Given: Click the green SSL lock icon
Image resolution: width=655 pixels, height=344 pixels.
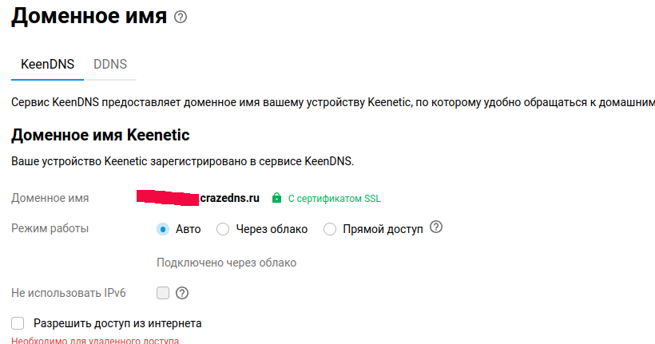Looking at the screenshot, I should click(276, 197).
